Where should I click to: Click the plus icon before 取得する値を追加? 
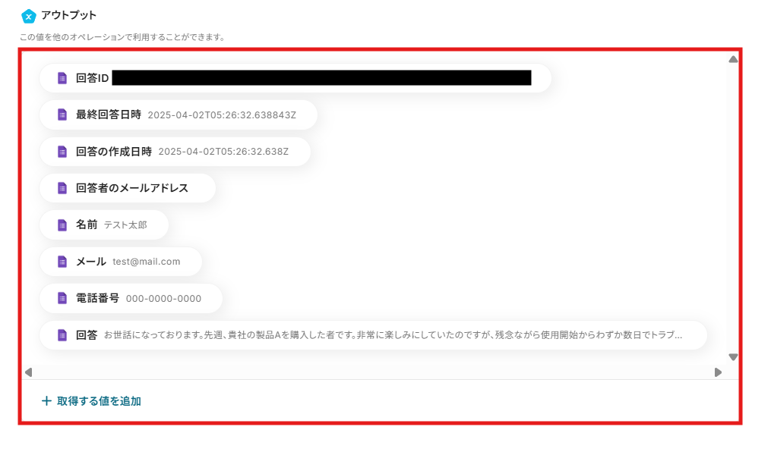coord(46,401)
